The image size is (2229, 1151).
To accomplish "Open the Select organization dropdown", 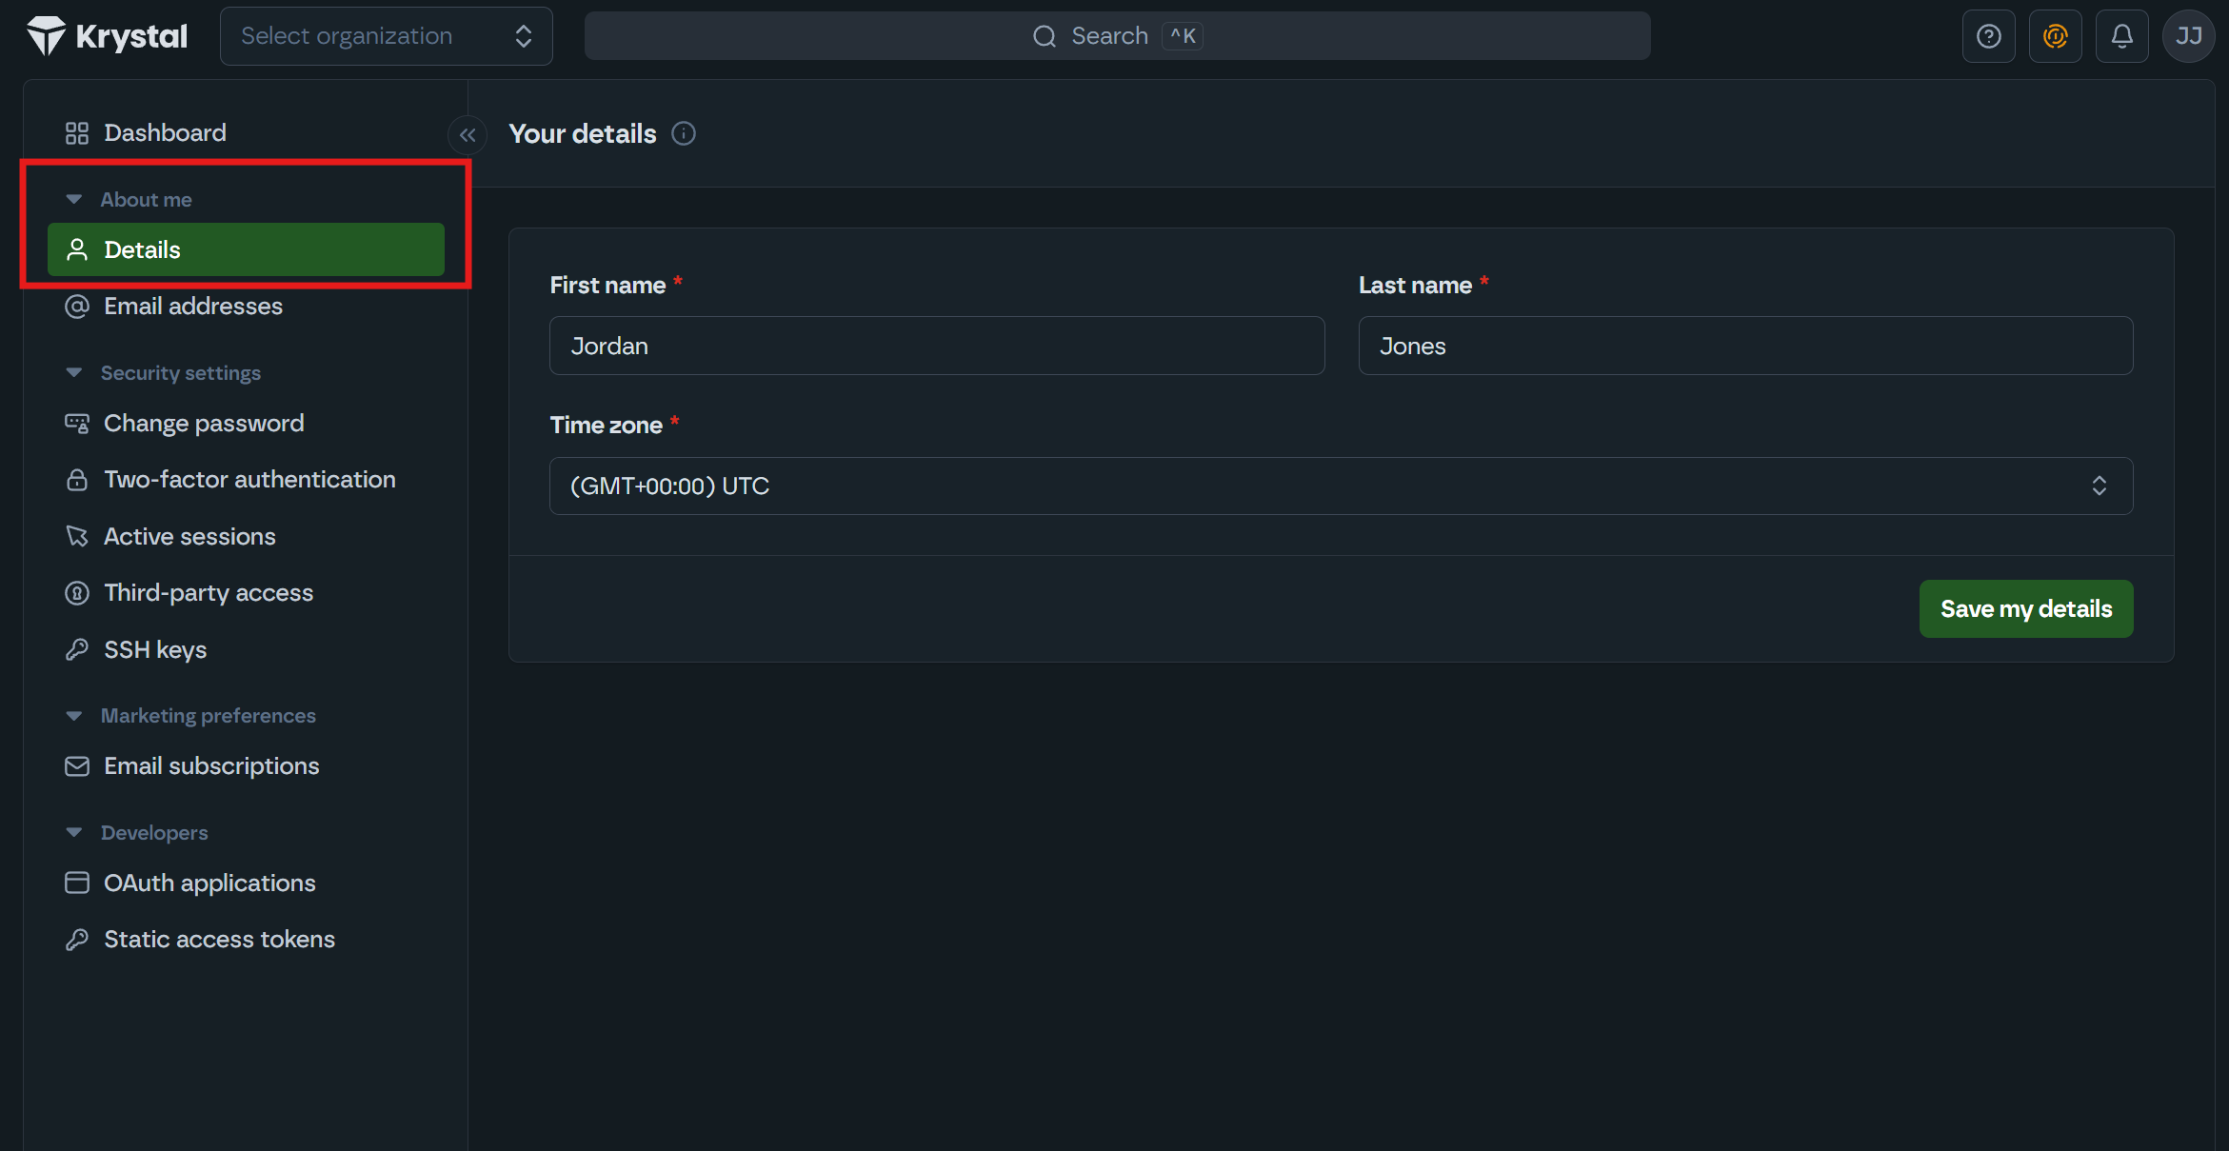I will [386, 36].
